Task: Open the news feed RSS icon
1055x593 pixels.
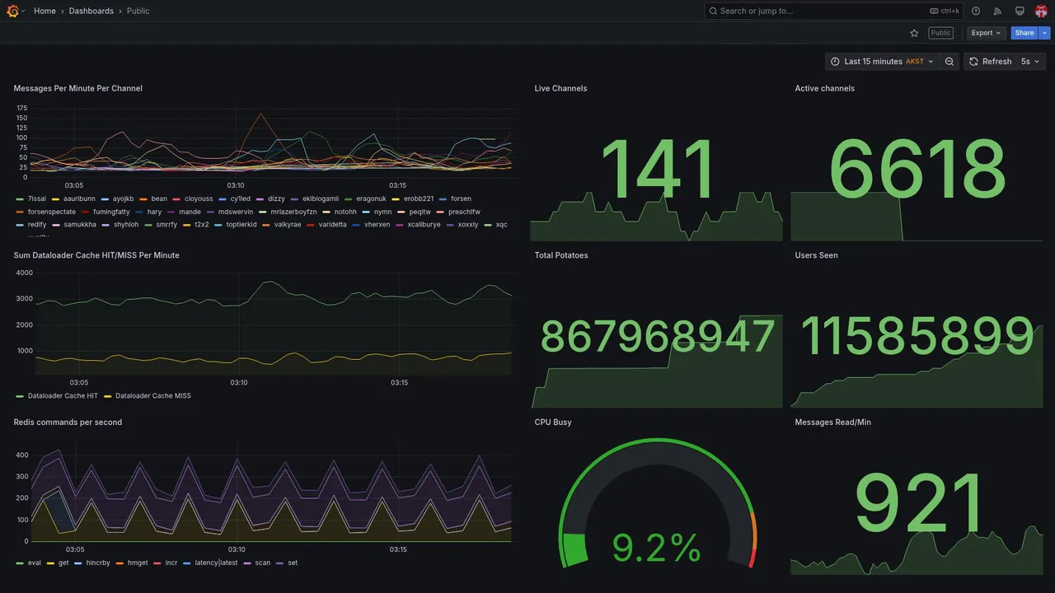Action: [997, 11]
